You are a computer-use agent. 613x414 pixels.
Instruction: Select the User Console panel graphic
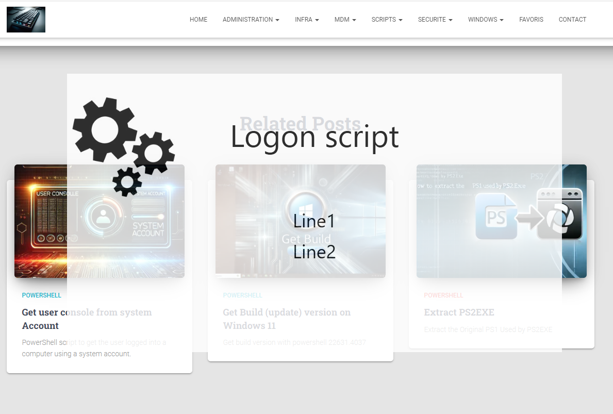52,217
